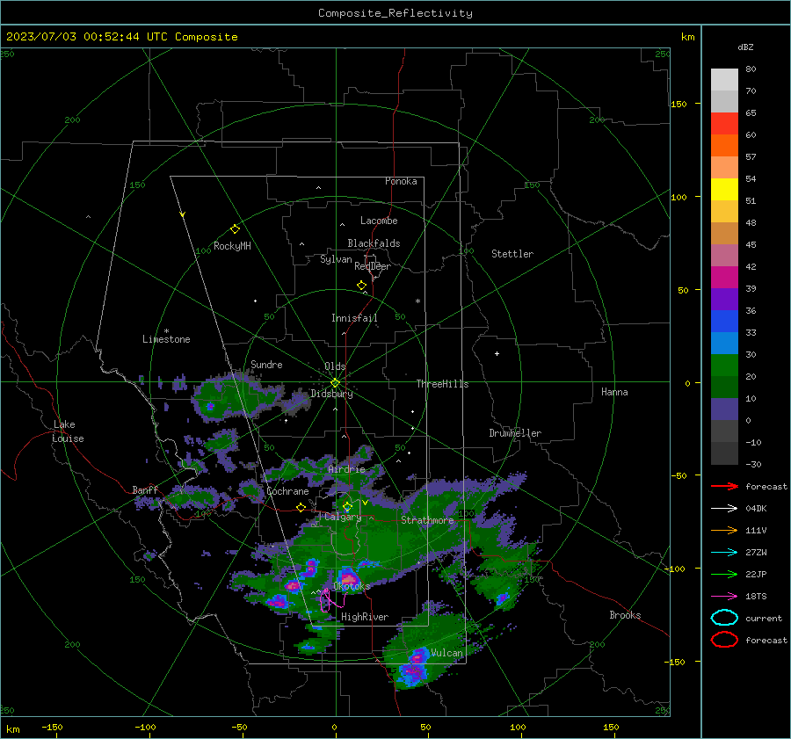This screenshot has width=791, height=739.
Task: Click the Banff label
Action: [145, 490]
